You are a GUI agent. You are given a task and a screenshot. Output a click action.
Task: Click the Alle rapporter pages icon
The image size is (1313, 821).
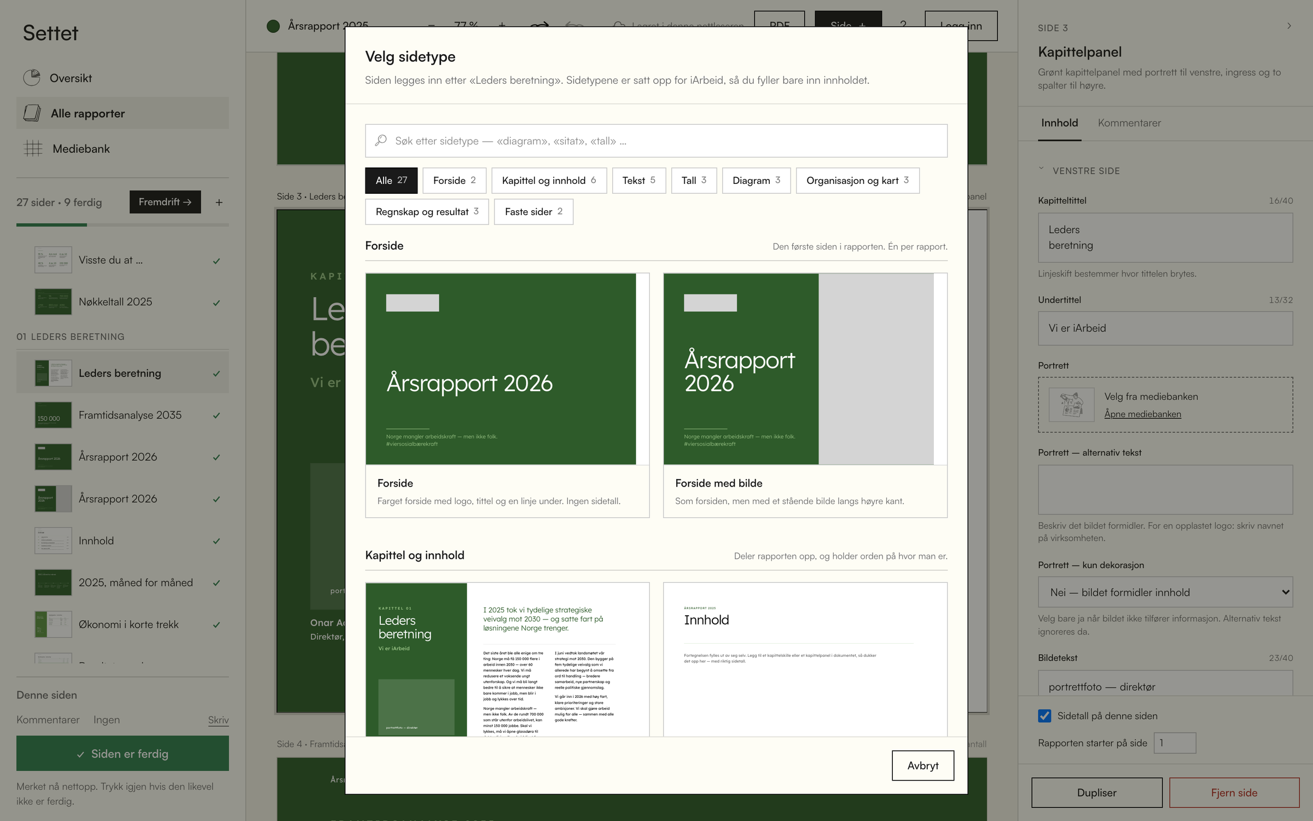32,113
